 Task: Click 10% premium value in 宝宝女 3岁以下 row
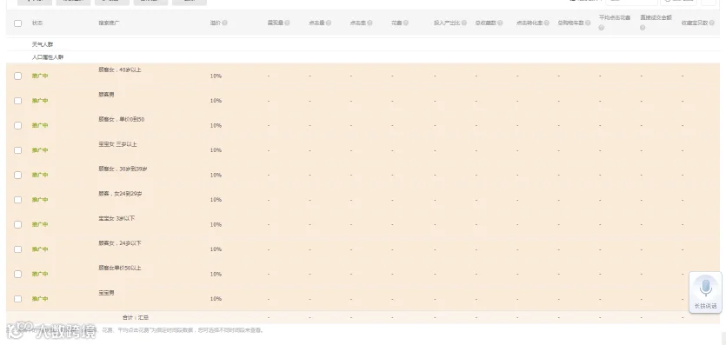[x=216, y=224]
